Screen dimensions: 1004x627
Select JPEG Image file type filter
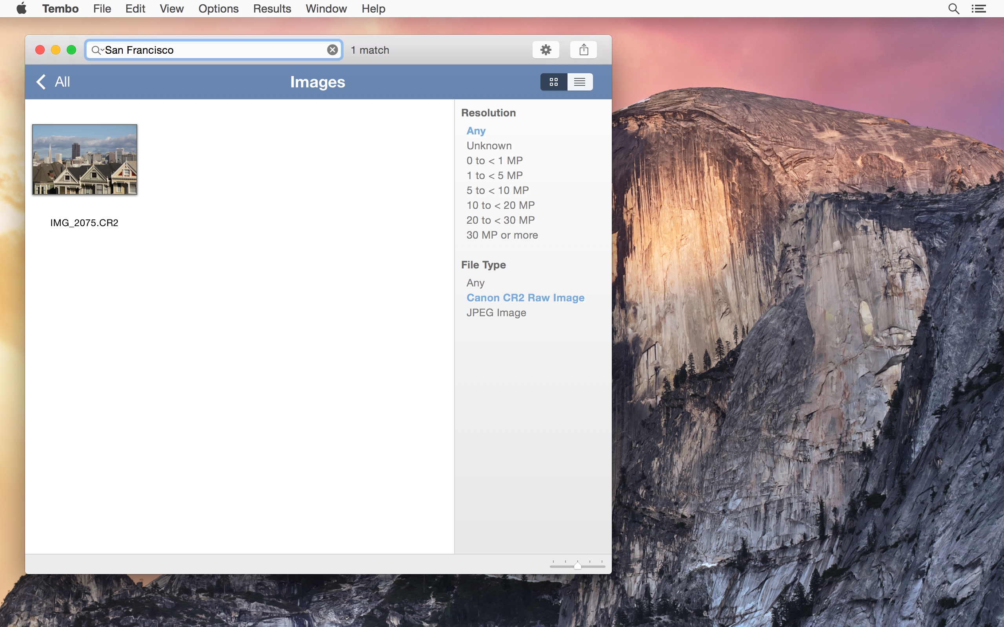coord(496,313)
